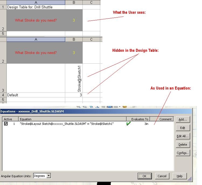The image size is (202, 185).
Task: Select column C header in top spreadsheet
Action: click(91, 2)
